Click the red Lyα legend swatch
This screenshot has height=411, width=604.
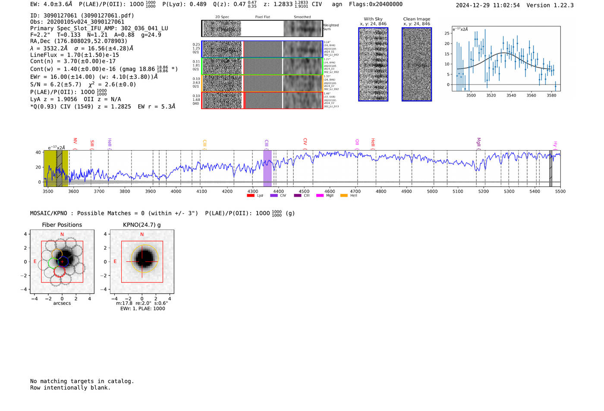[x=251, y=196]
